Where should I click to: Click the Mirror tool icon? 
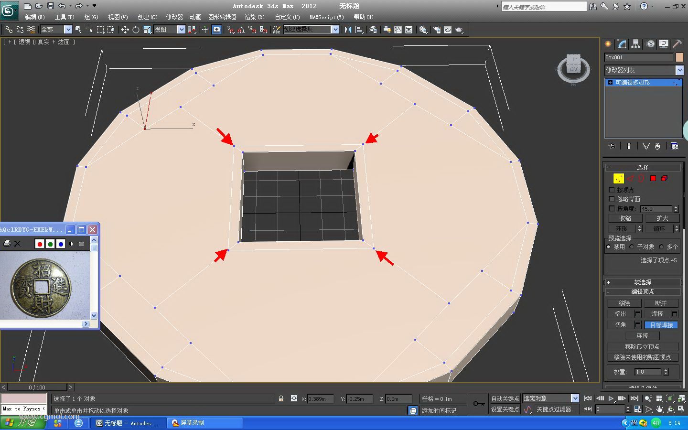pos(348,30)
